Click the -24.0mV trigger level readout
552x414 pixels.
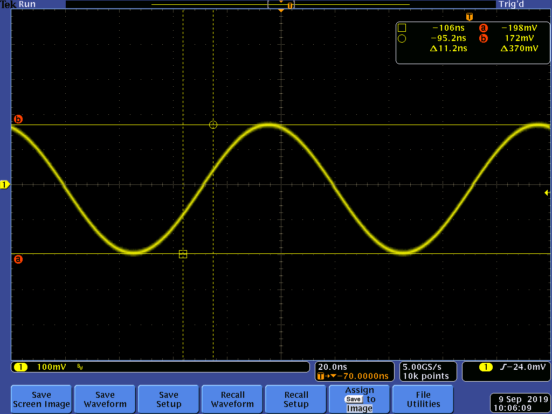click(526, 367)
